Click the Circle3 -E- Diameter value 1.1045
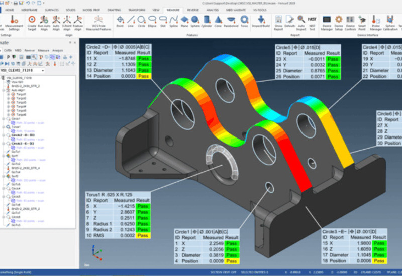Image resolution: width=402 pixels, height=276 pixels. (x=364, y=255)
